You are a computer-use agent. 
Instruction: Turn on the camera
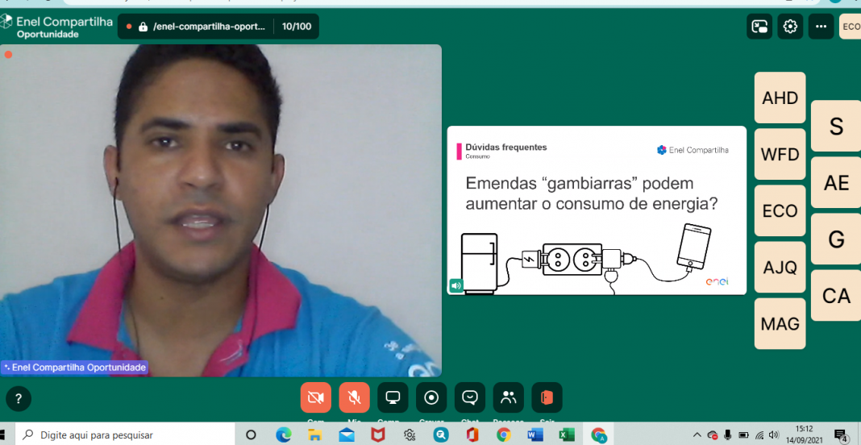pyautogui.click(x=316, y=397)
